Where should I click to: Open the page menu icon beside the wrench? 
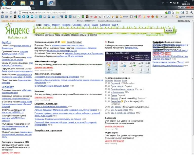187,12
